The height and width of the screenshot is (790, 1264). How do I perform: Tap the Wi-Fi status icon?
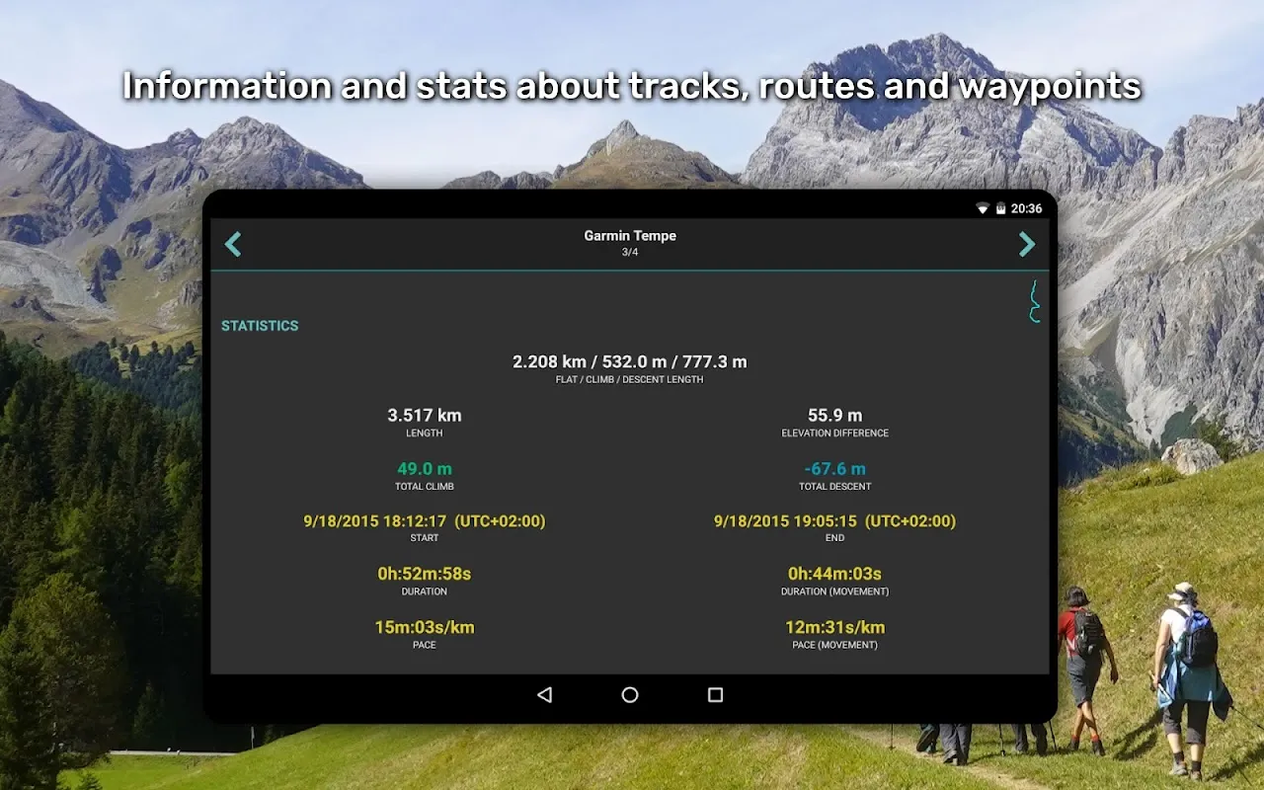tap(983, 208)
